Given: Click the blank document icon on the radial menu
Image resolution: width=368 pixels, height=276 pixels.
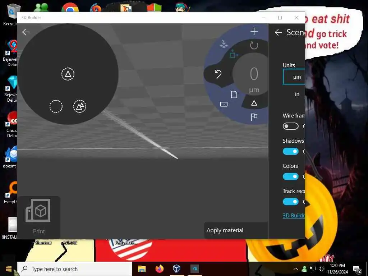Looking at the screenshot, I should pyautogui.click(x=234, y=95).
